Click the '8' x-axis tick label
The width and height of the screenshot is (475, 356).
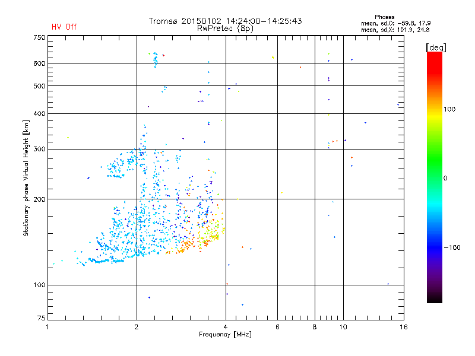315,327
